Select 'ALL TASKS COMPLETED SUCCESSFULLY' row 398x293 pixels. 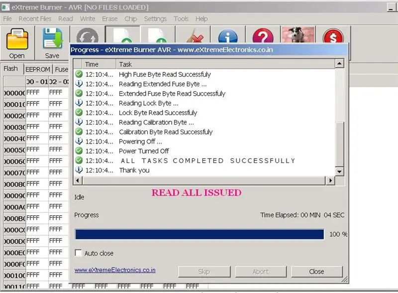[x=204, y=160]
